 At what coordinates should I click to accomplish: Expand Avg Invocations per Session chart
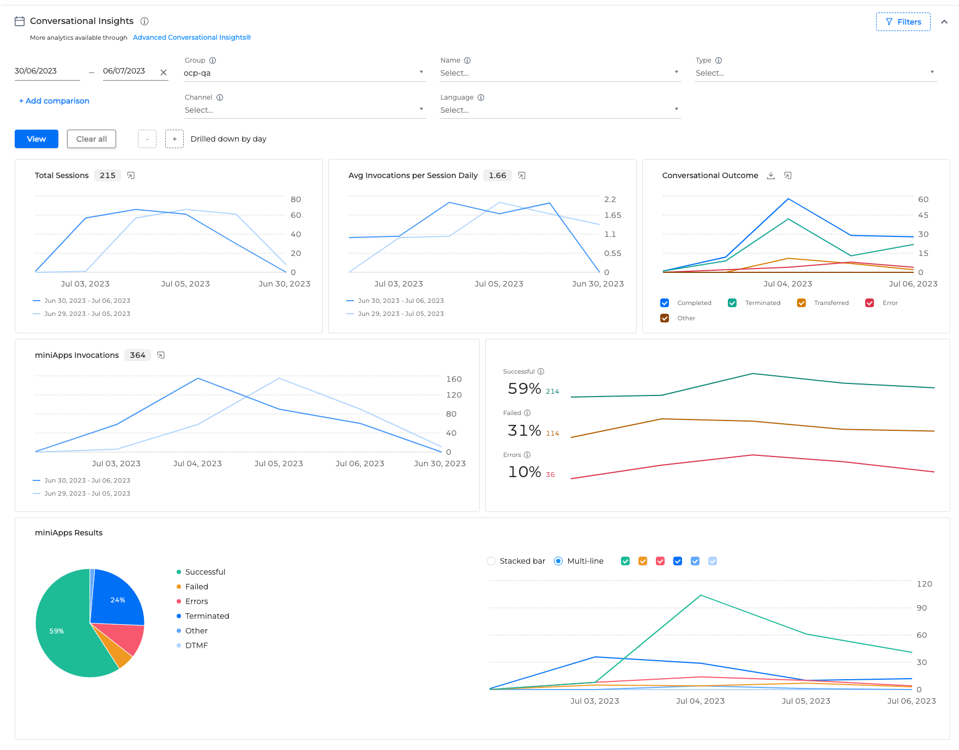click(x=522, y=175)
